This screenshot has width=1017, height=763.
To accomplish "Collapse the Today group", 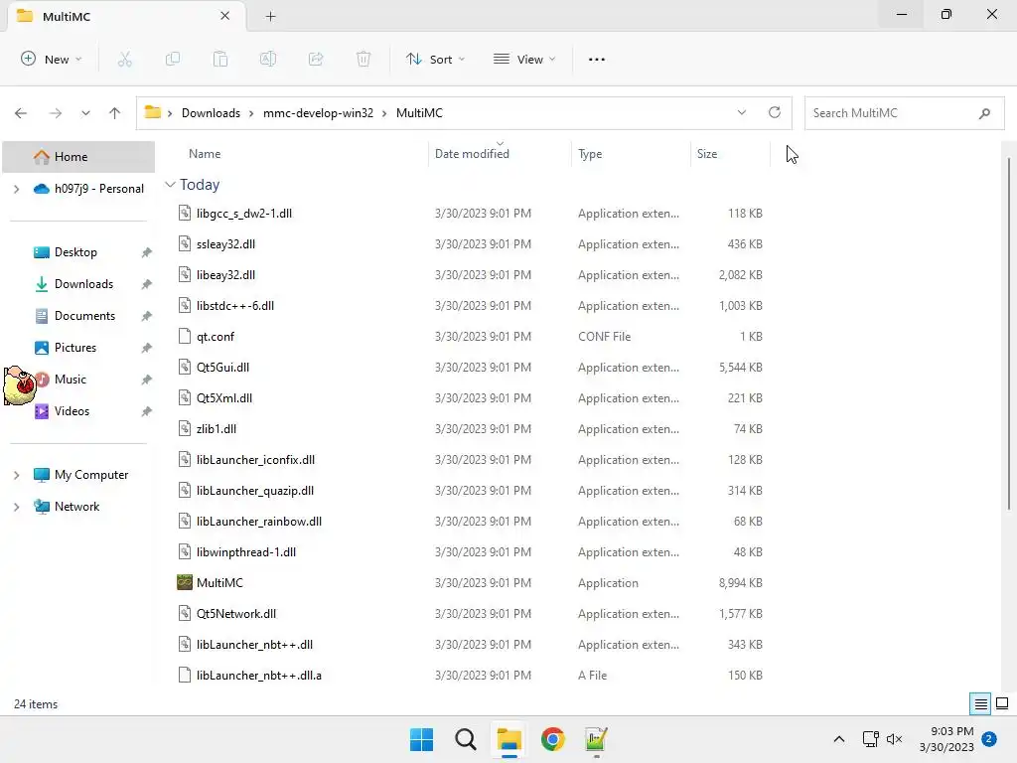I will coord(170,185).
